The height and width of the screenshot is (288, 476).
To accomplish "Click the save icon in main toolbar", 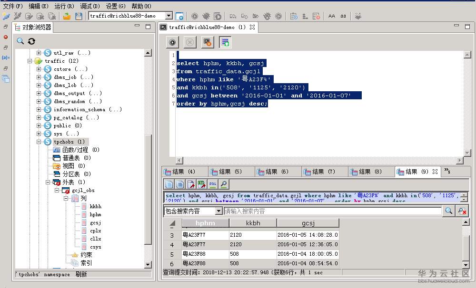I will [79, 16].
